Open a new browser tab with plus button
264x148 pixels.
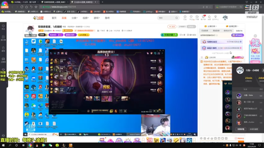[102, 2]
